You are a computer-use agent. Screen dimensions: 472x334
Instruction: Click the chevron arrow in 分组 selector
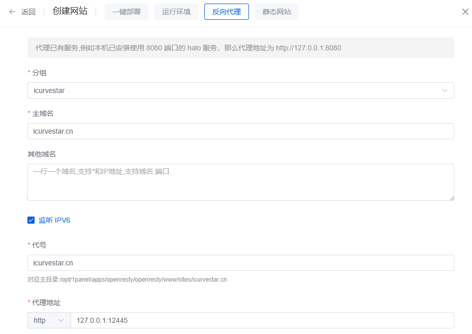(x=445, y=90)
